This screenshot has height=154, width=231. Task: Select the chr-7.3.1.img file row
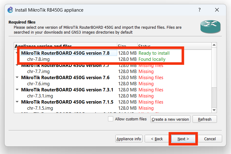(40, 96)
